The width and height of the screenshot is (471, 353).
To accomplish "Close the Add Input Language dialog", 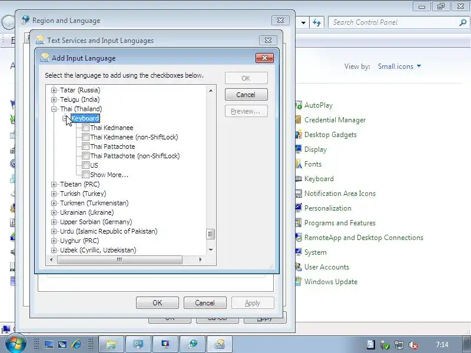I will [x=264, y=58].
